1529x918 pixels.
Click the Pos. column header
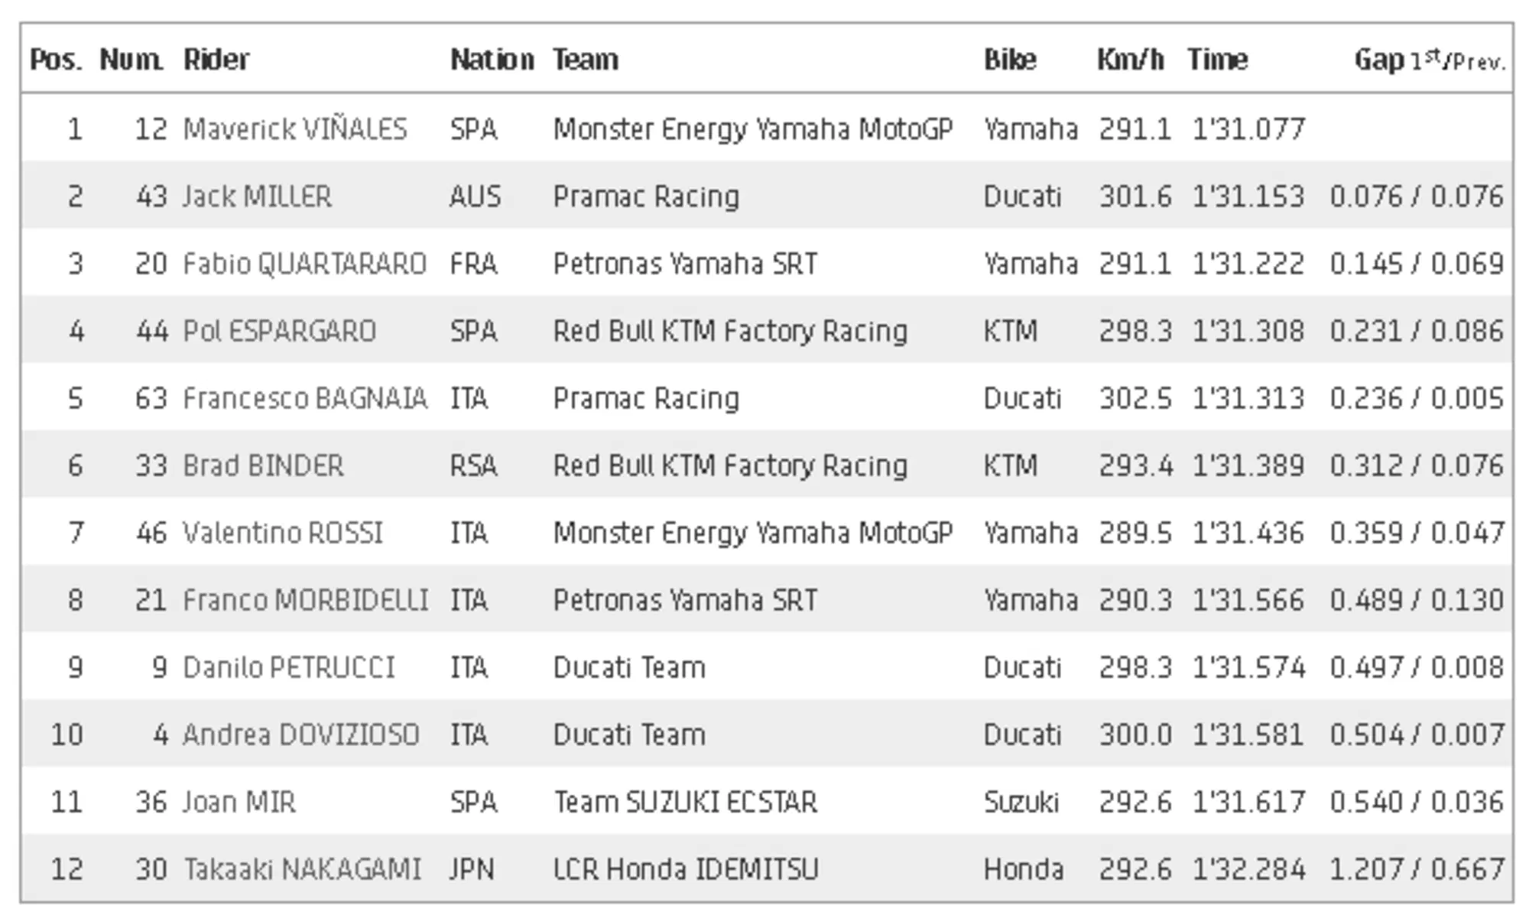[x=56, y=60]
